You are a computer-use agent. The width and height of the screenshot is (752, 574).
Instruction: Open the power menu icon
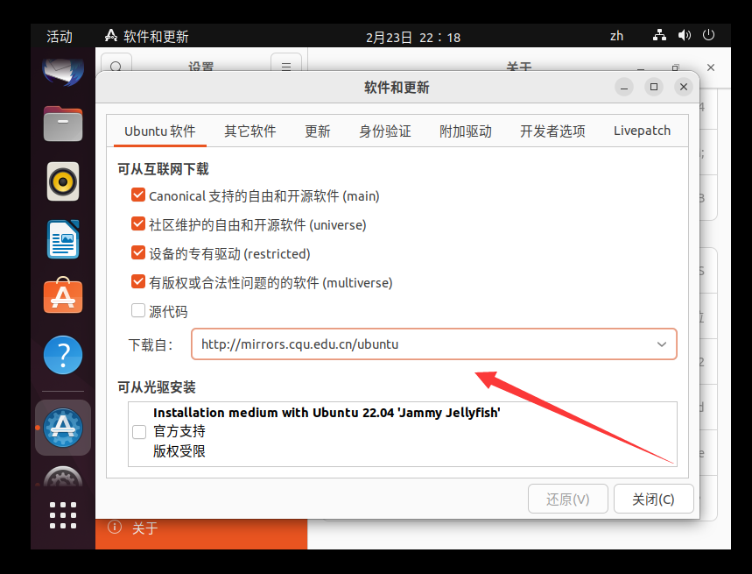(708, 36)
